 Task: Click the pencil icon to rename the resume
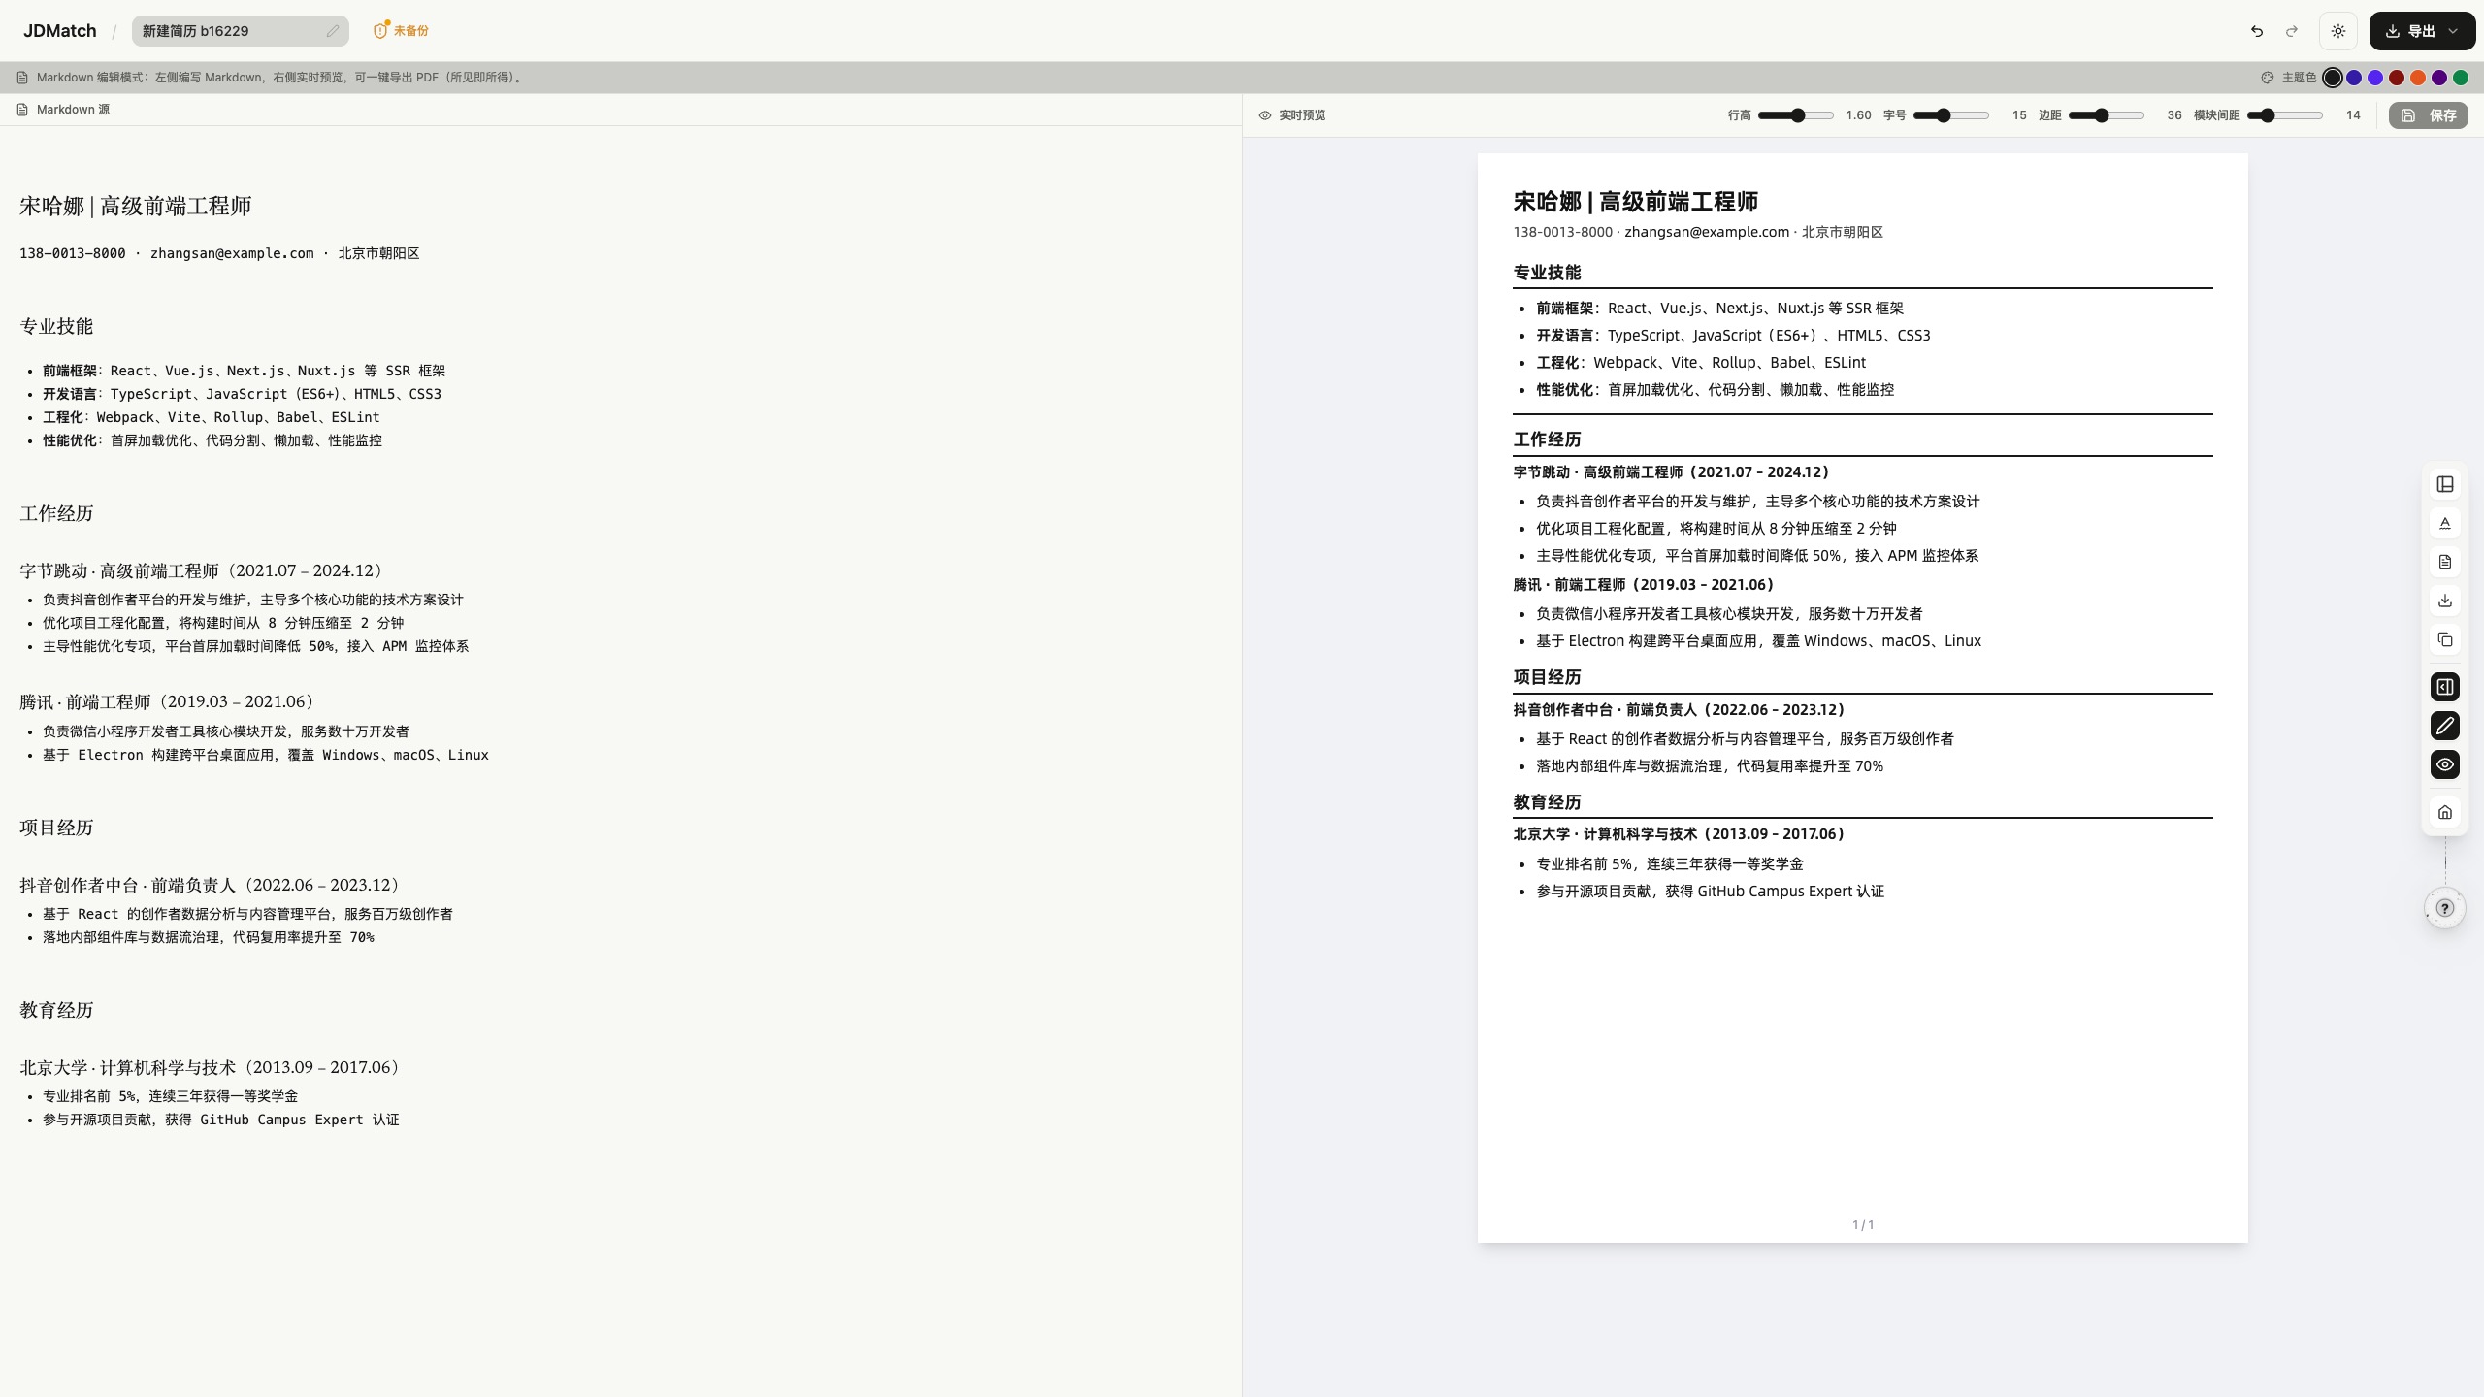[x=333, y=31]
